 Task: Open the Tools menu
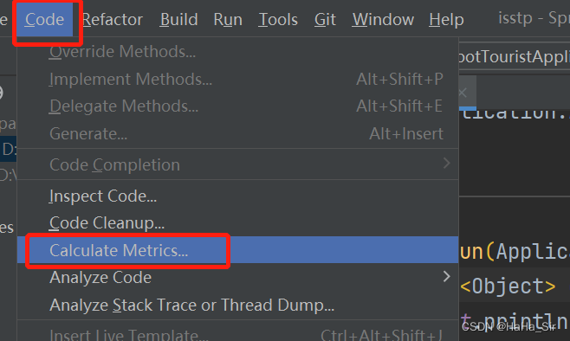point(278,20)
